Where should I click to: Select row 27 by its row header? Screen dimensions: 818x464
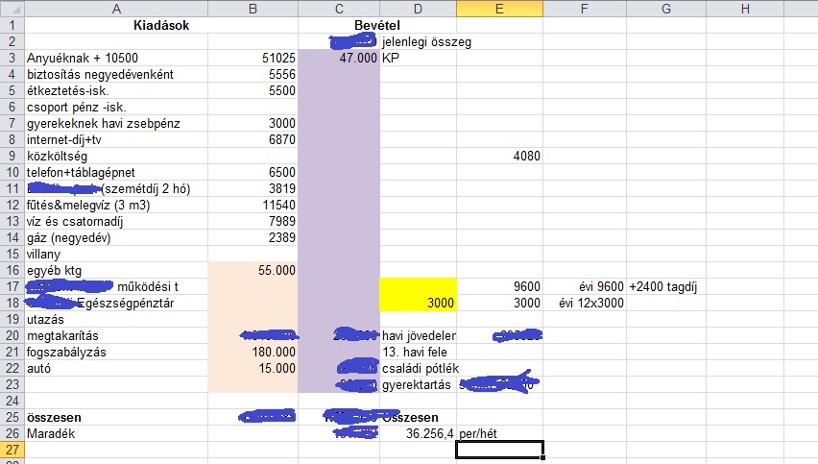click(x=12, y=450)
